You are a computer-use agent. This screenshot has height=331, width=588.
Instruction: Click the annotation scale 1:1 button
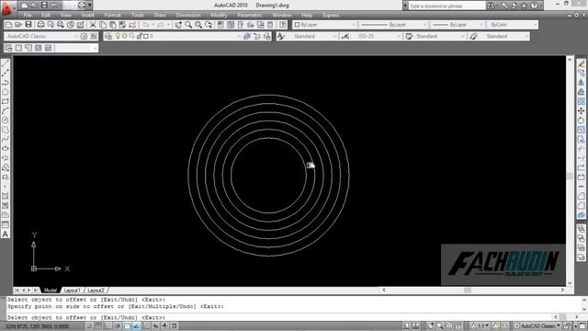[x=480, y=326]
